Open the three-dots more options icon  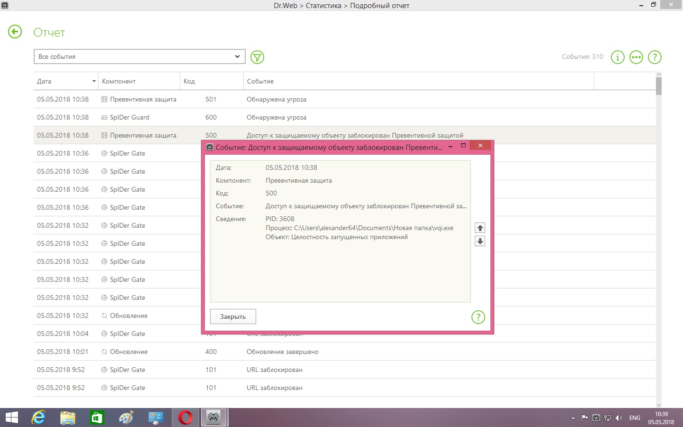coord(636,57)
